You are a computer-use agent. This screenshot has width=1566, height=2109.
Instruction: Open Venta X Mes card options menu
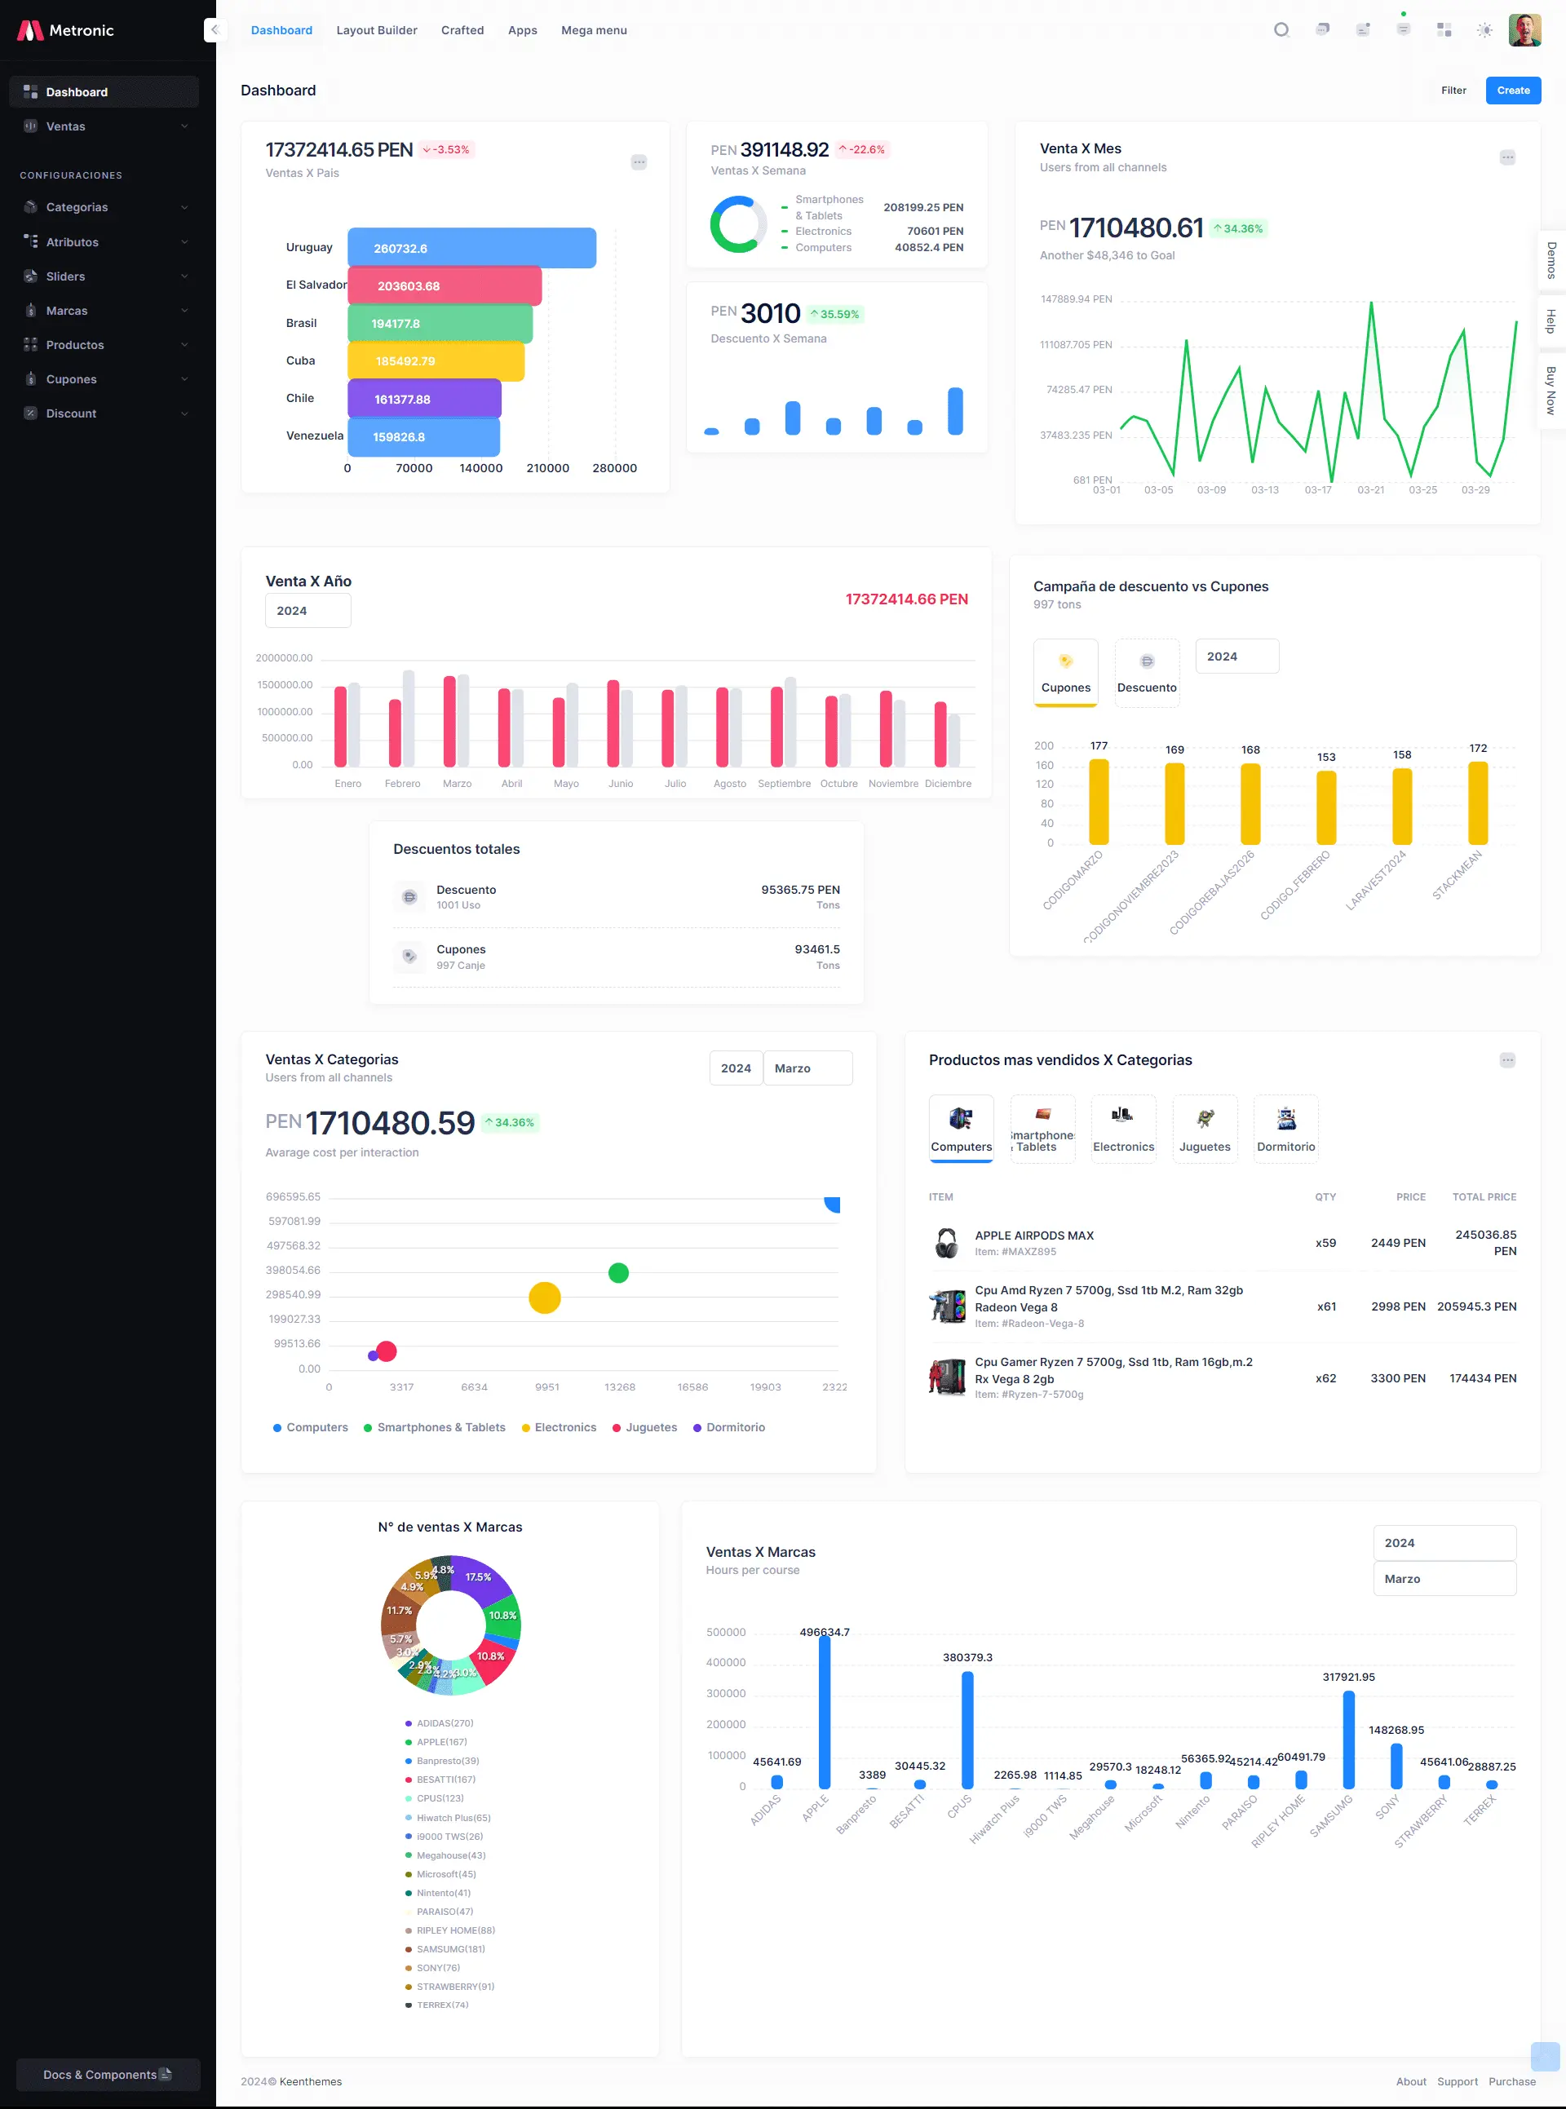[1506, 157]
